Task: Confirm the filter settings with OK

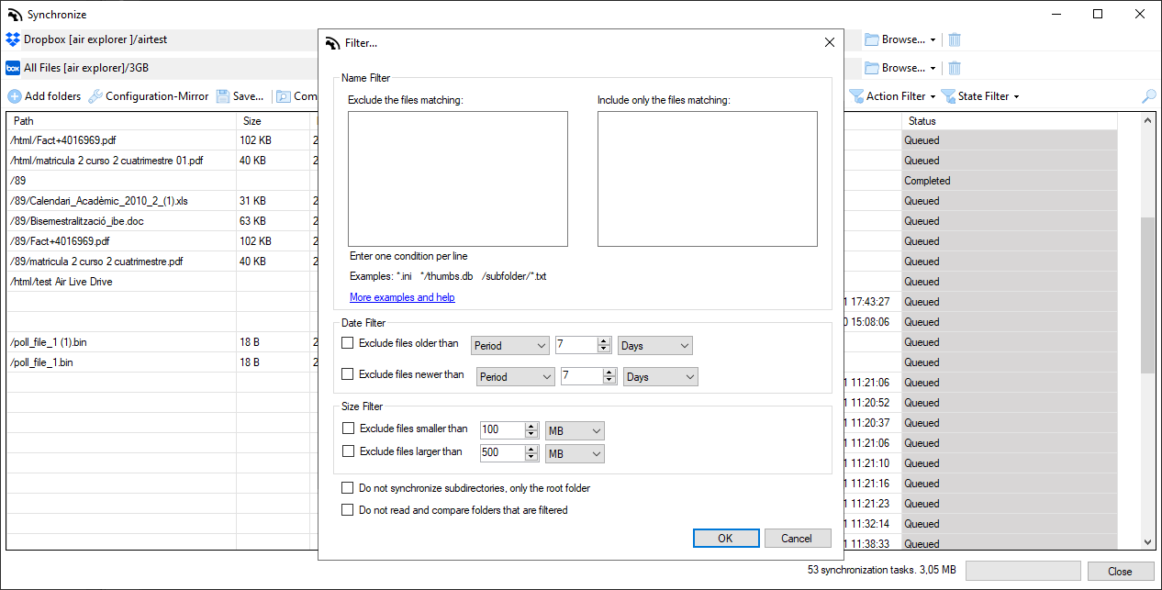Action: click(726, 538)
